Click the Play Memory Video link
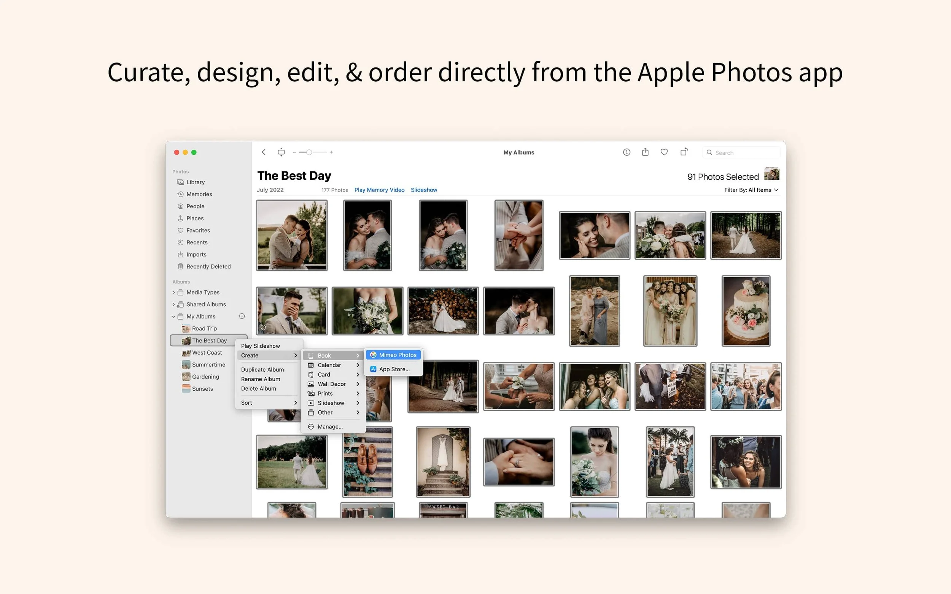The height and width of the screenshot is (594, 951). pyautogui.click(x=378, y=190)
